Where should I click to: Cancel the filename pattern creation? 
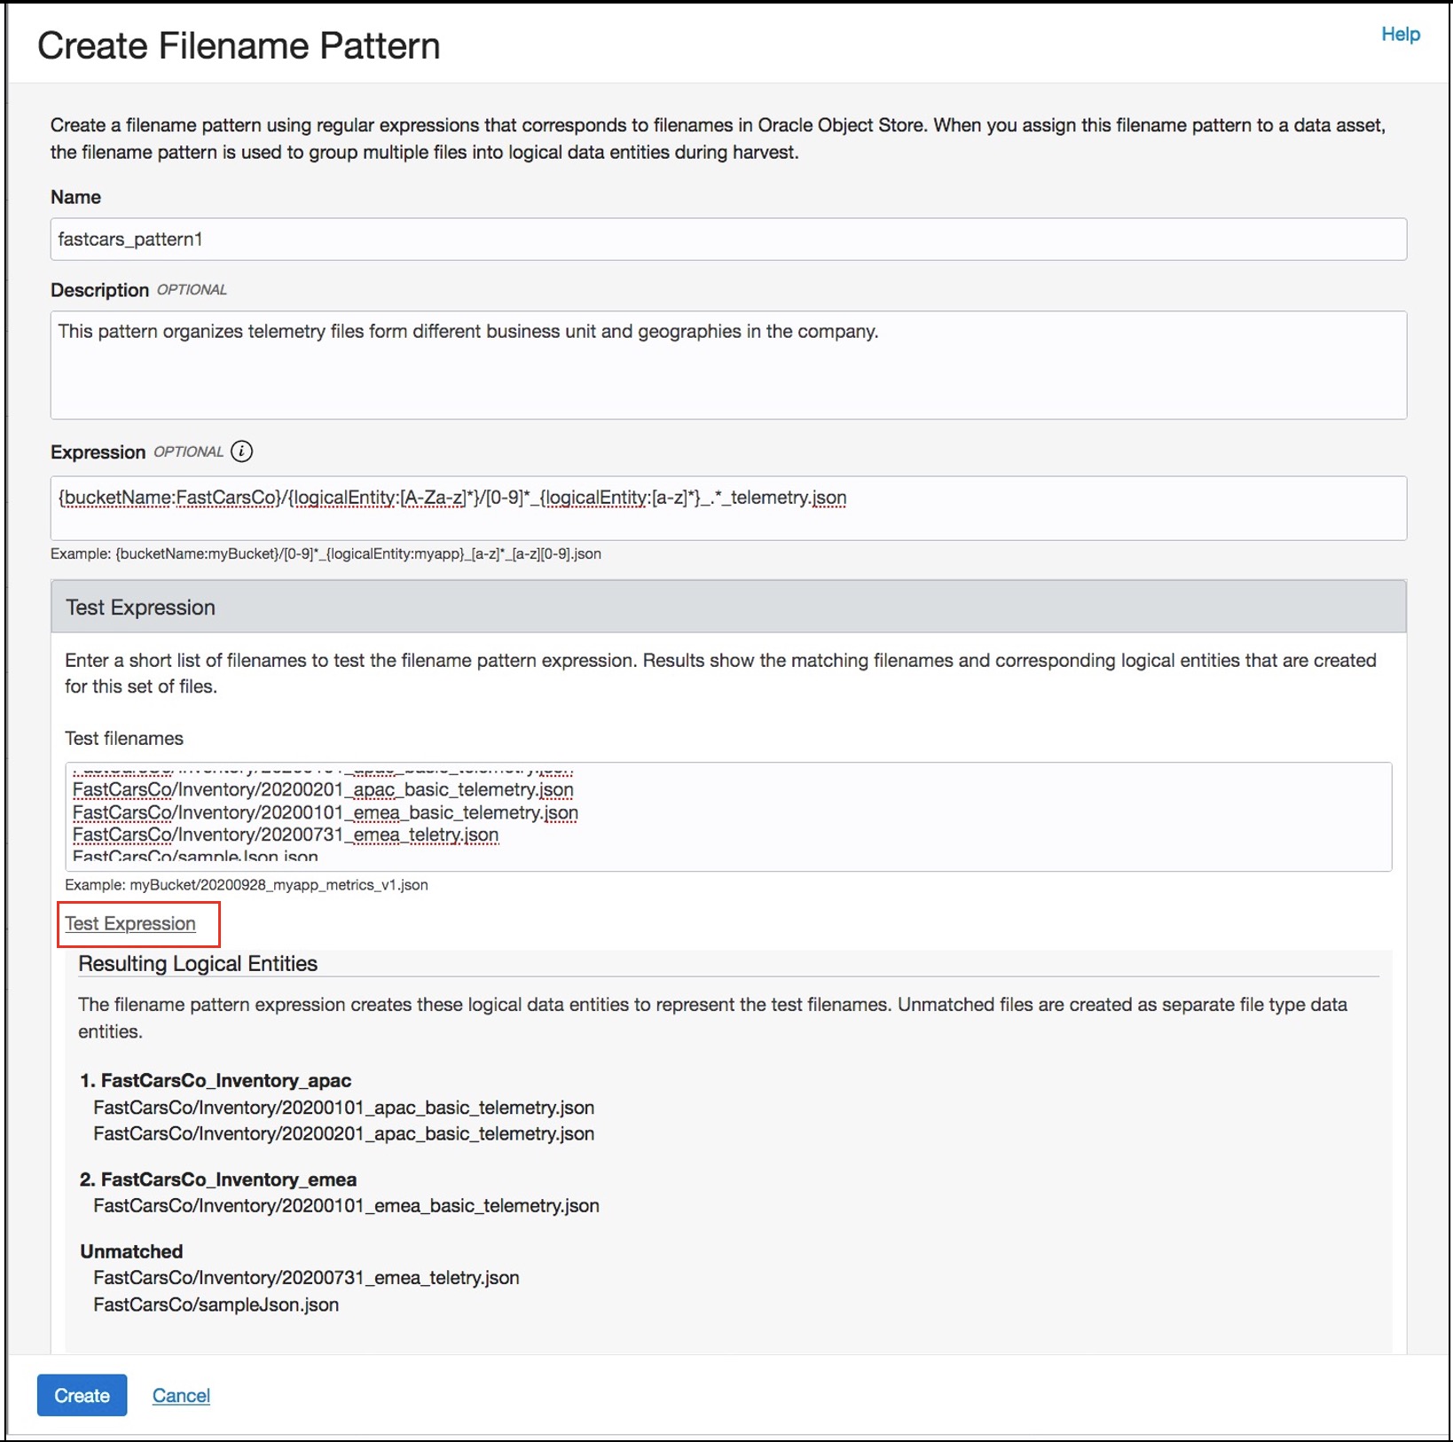coord(181,1395)
